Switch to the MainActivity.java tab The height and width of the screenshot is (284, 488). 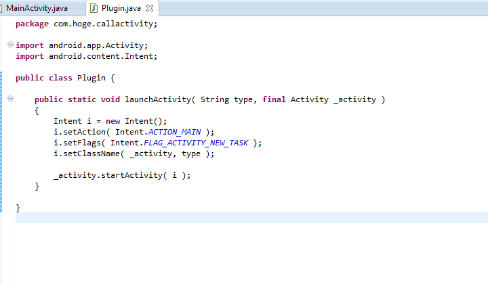(x=37, y=8)
